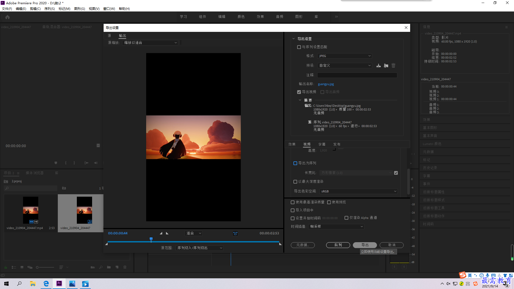Click the project panel find icon
This screenshot has width=514, height=289.
pyautogui.click(x=101, y=267)
